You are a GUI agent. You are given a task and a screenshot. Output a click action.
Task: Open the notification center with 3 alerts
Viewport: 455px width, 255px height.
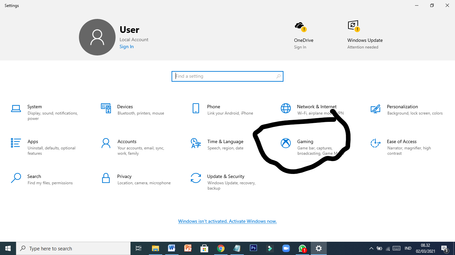click(444, 248)
